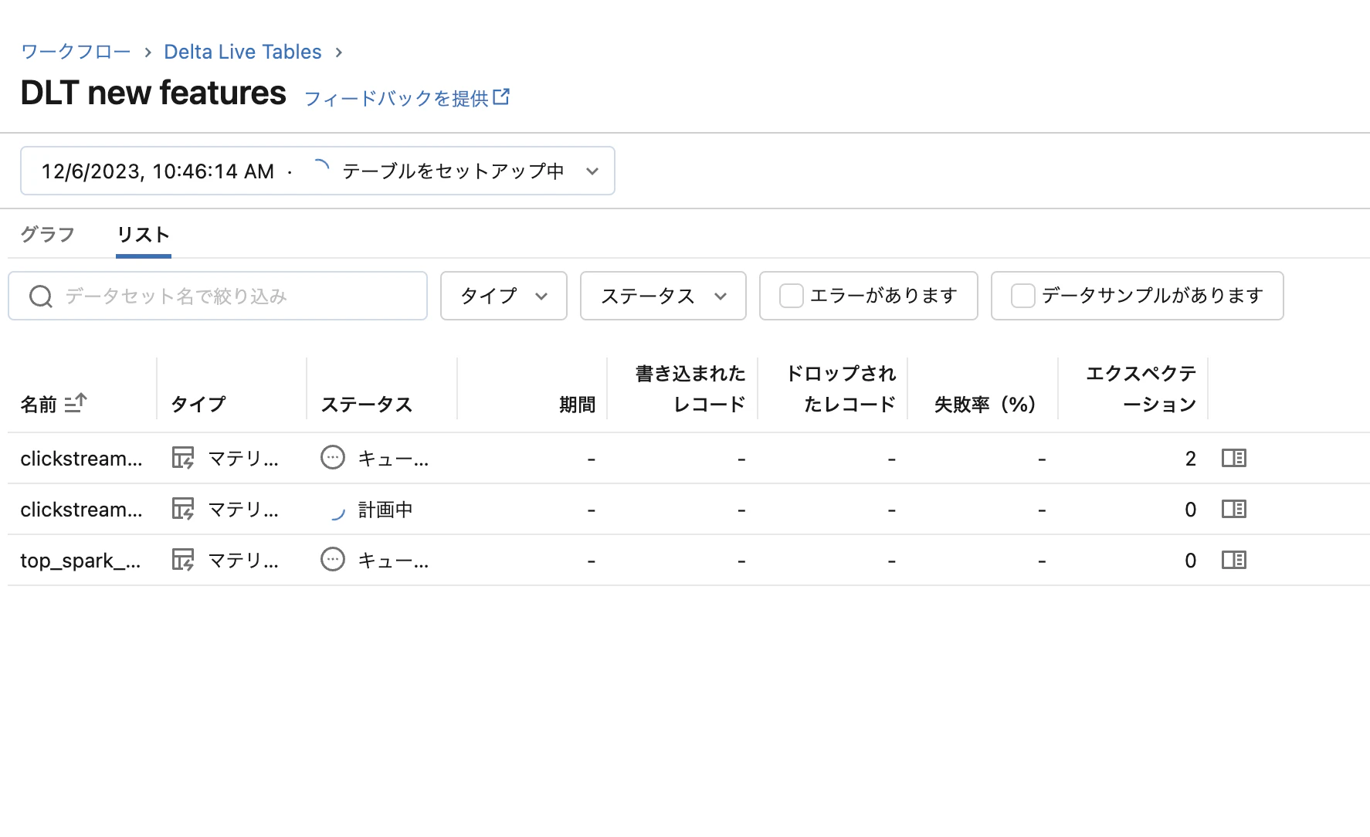Enable the データサンプルがあります filter checkbox
Viewport: 1370px width, 837px height.
tap(1022, 295)
